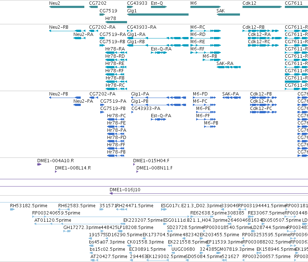Open the DME1-016J10 BAC clone label

coord(125,189)
